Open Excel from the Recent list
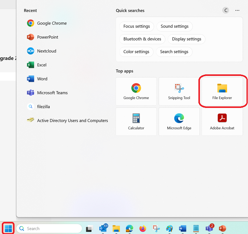248x234 pixels. pos(37,65)
